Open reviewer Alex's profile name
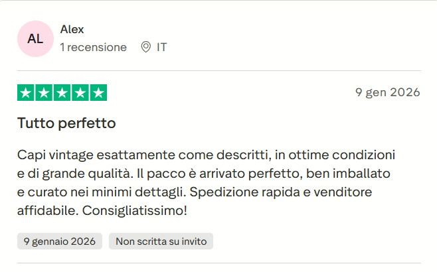Image resolution: width=437 pixels, height=272 pixels. (72, 29)
